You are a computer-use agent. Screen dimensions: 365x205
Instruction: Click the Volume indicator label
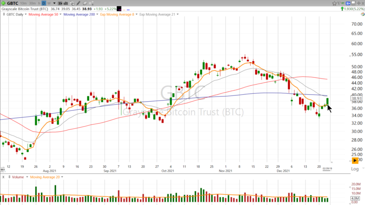pyautogui.click(x=18, y=177)
